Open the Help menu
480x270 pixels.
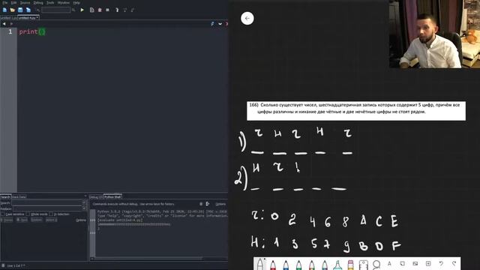point(76,3)
